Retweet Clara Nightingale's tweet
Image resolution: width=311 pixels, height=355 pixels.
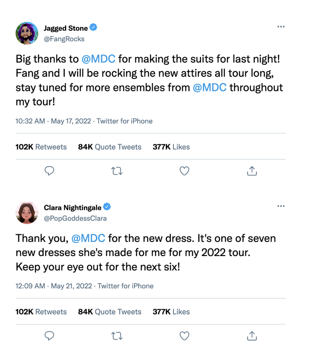pyautogui.click(x=117, y=336)
